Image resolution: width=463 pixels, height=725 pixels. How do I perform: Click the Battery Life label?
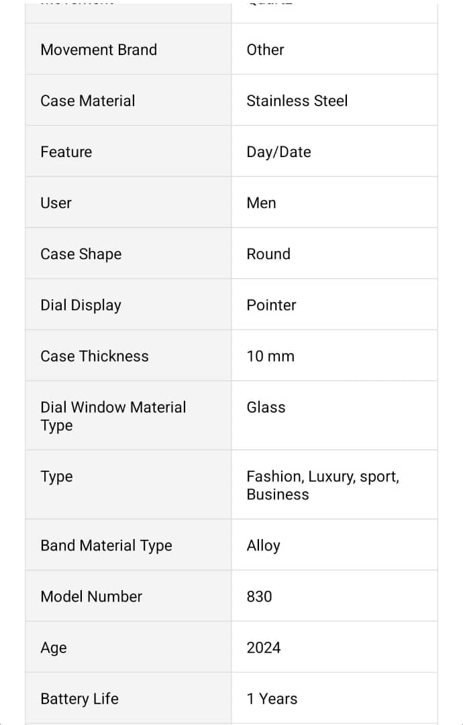[x=79, y=698]
